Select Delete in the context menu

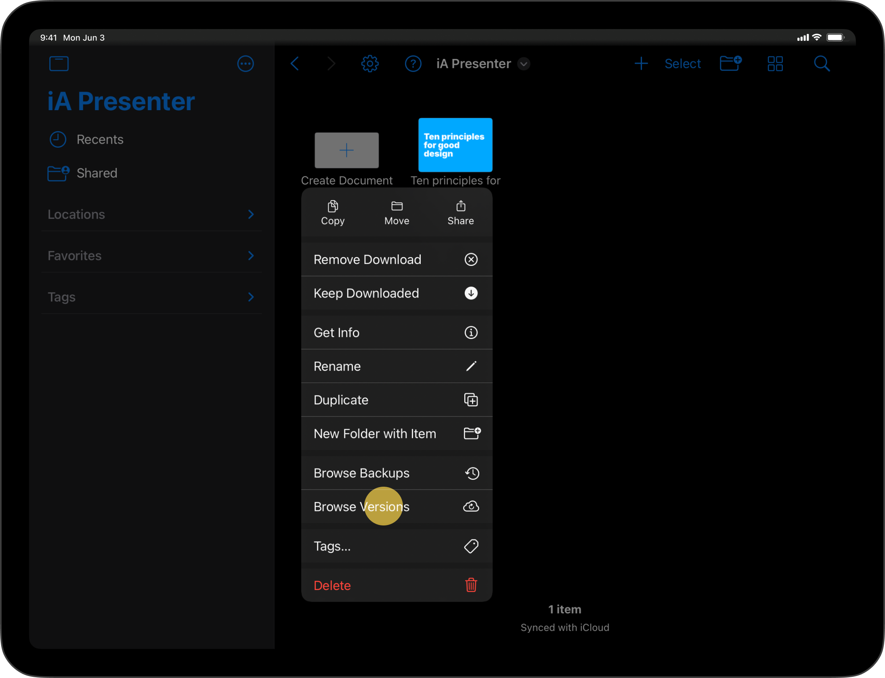point(397,586)
